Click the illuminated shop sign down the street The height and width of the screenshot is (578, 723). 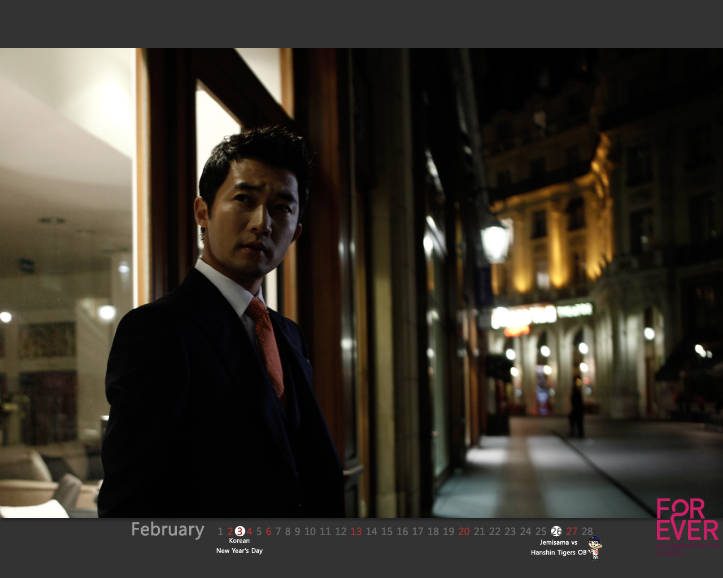[x=524, y=316]
